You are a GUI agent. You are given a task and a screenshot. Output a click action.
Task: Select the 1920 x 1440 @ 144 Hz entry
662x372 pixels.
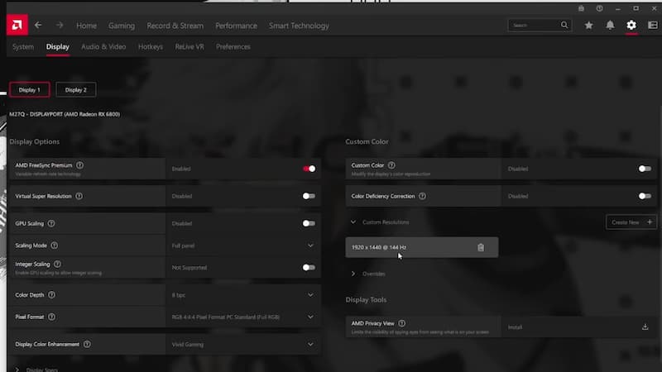[421, 247]
